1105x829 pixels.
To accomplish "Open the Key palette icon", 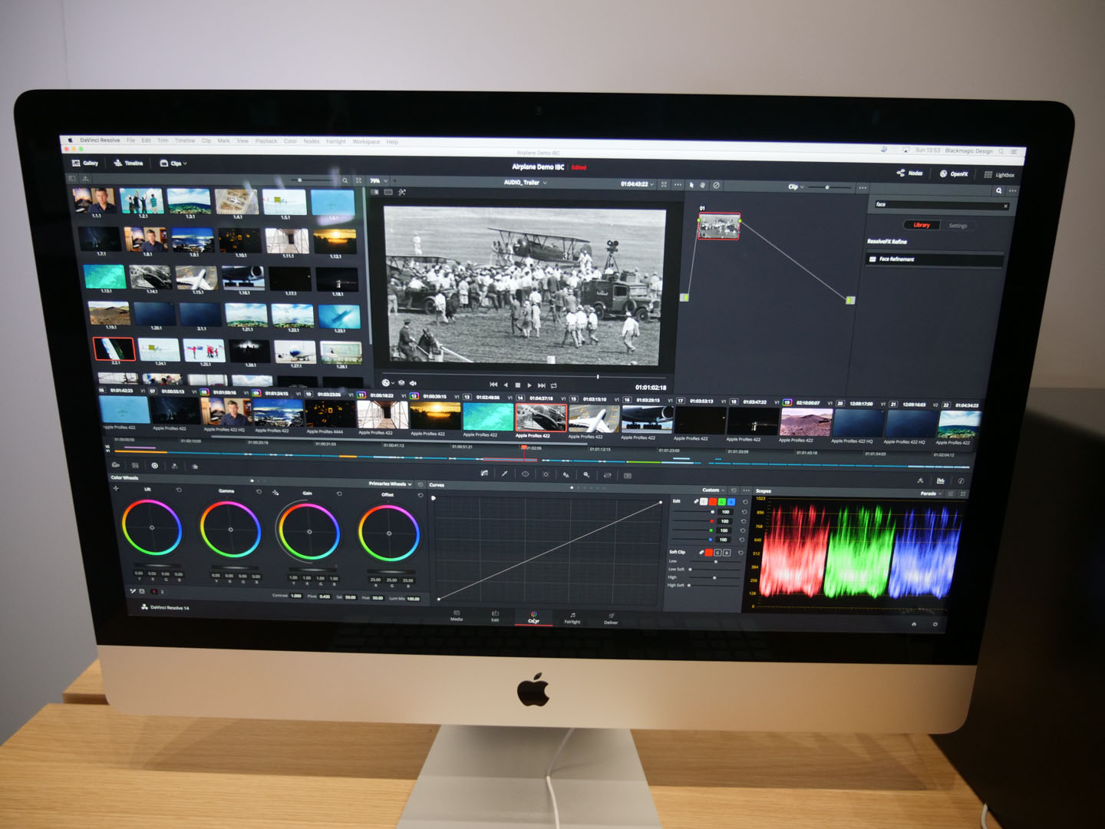I will click(586, 474).
